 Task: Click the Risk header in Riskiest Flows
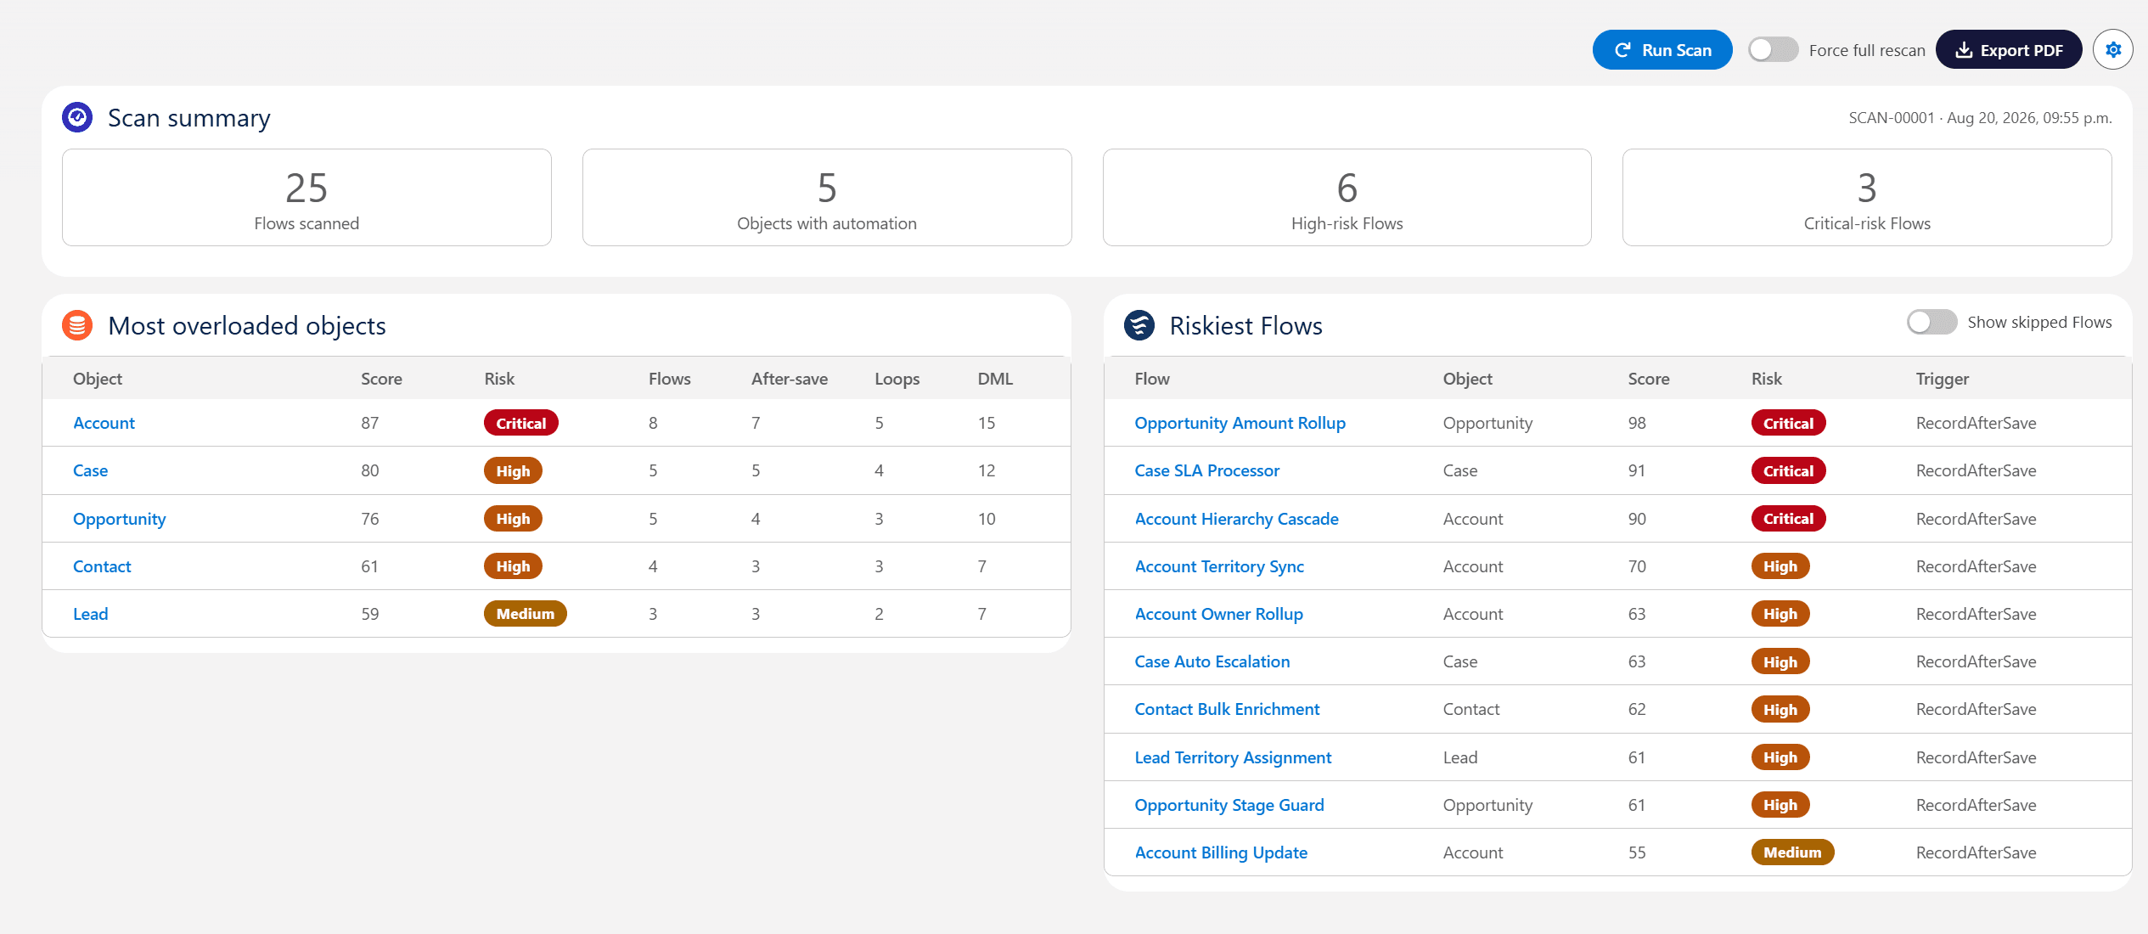pos(1766,379)
